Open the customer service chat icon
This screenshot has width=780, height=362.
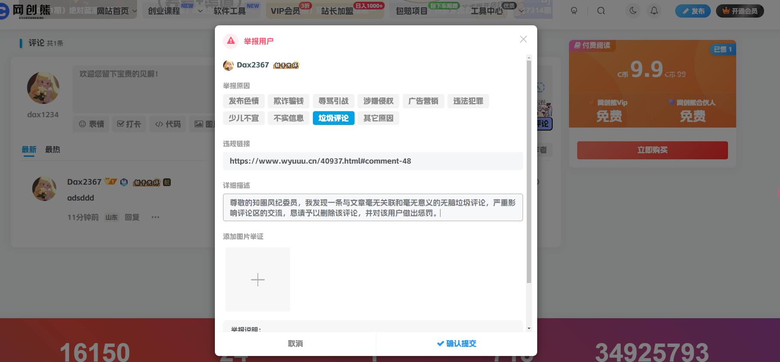(574, 11)
